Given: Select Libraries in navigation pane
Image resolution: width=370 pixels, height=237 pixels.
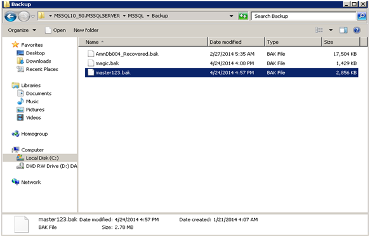Looking at the screenshot, I should click(26, 86).
